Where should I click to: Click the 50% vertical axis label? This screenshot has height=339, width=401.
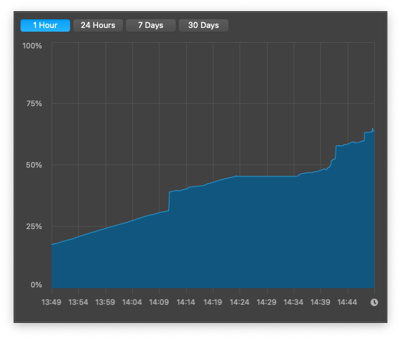coord(34,165)
